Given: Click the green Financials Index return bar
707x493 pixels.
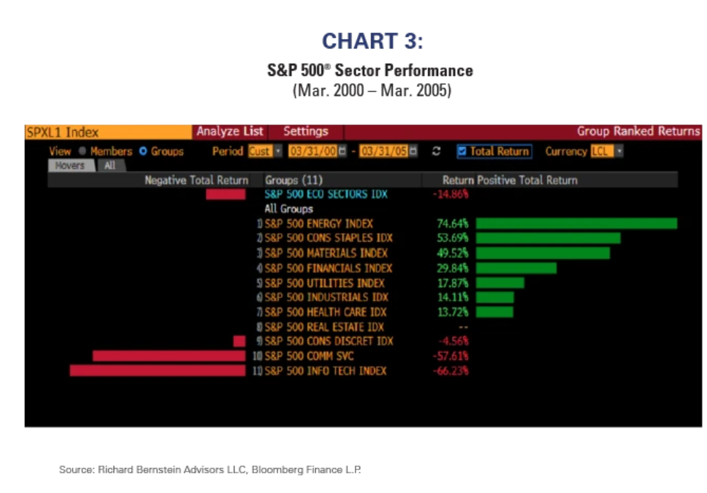Looking at the screenshot, I should (x=516, y=268).
